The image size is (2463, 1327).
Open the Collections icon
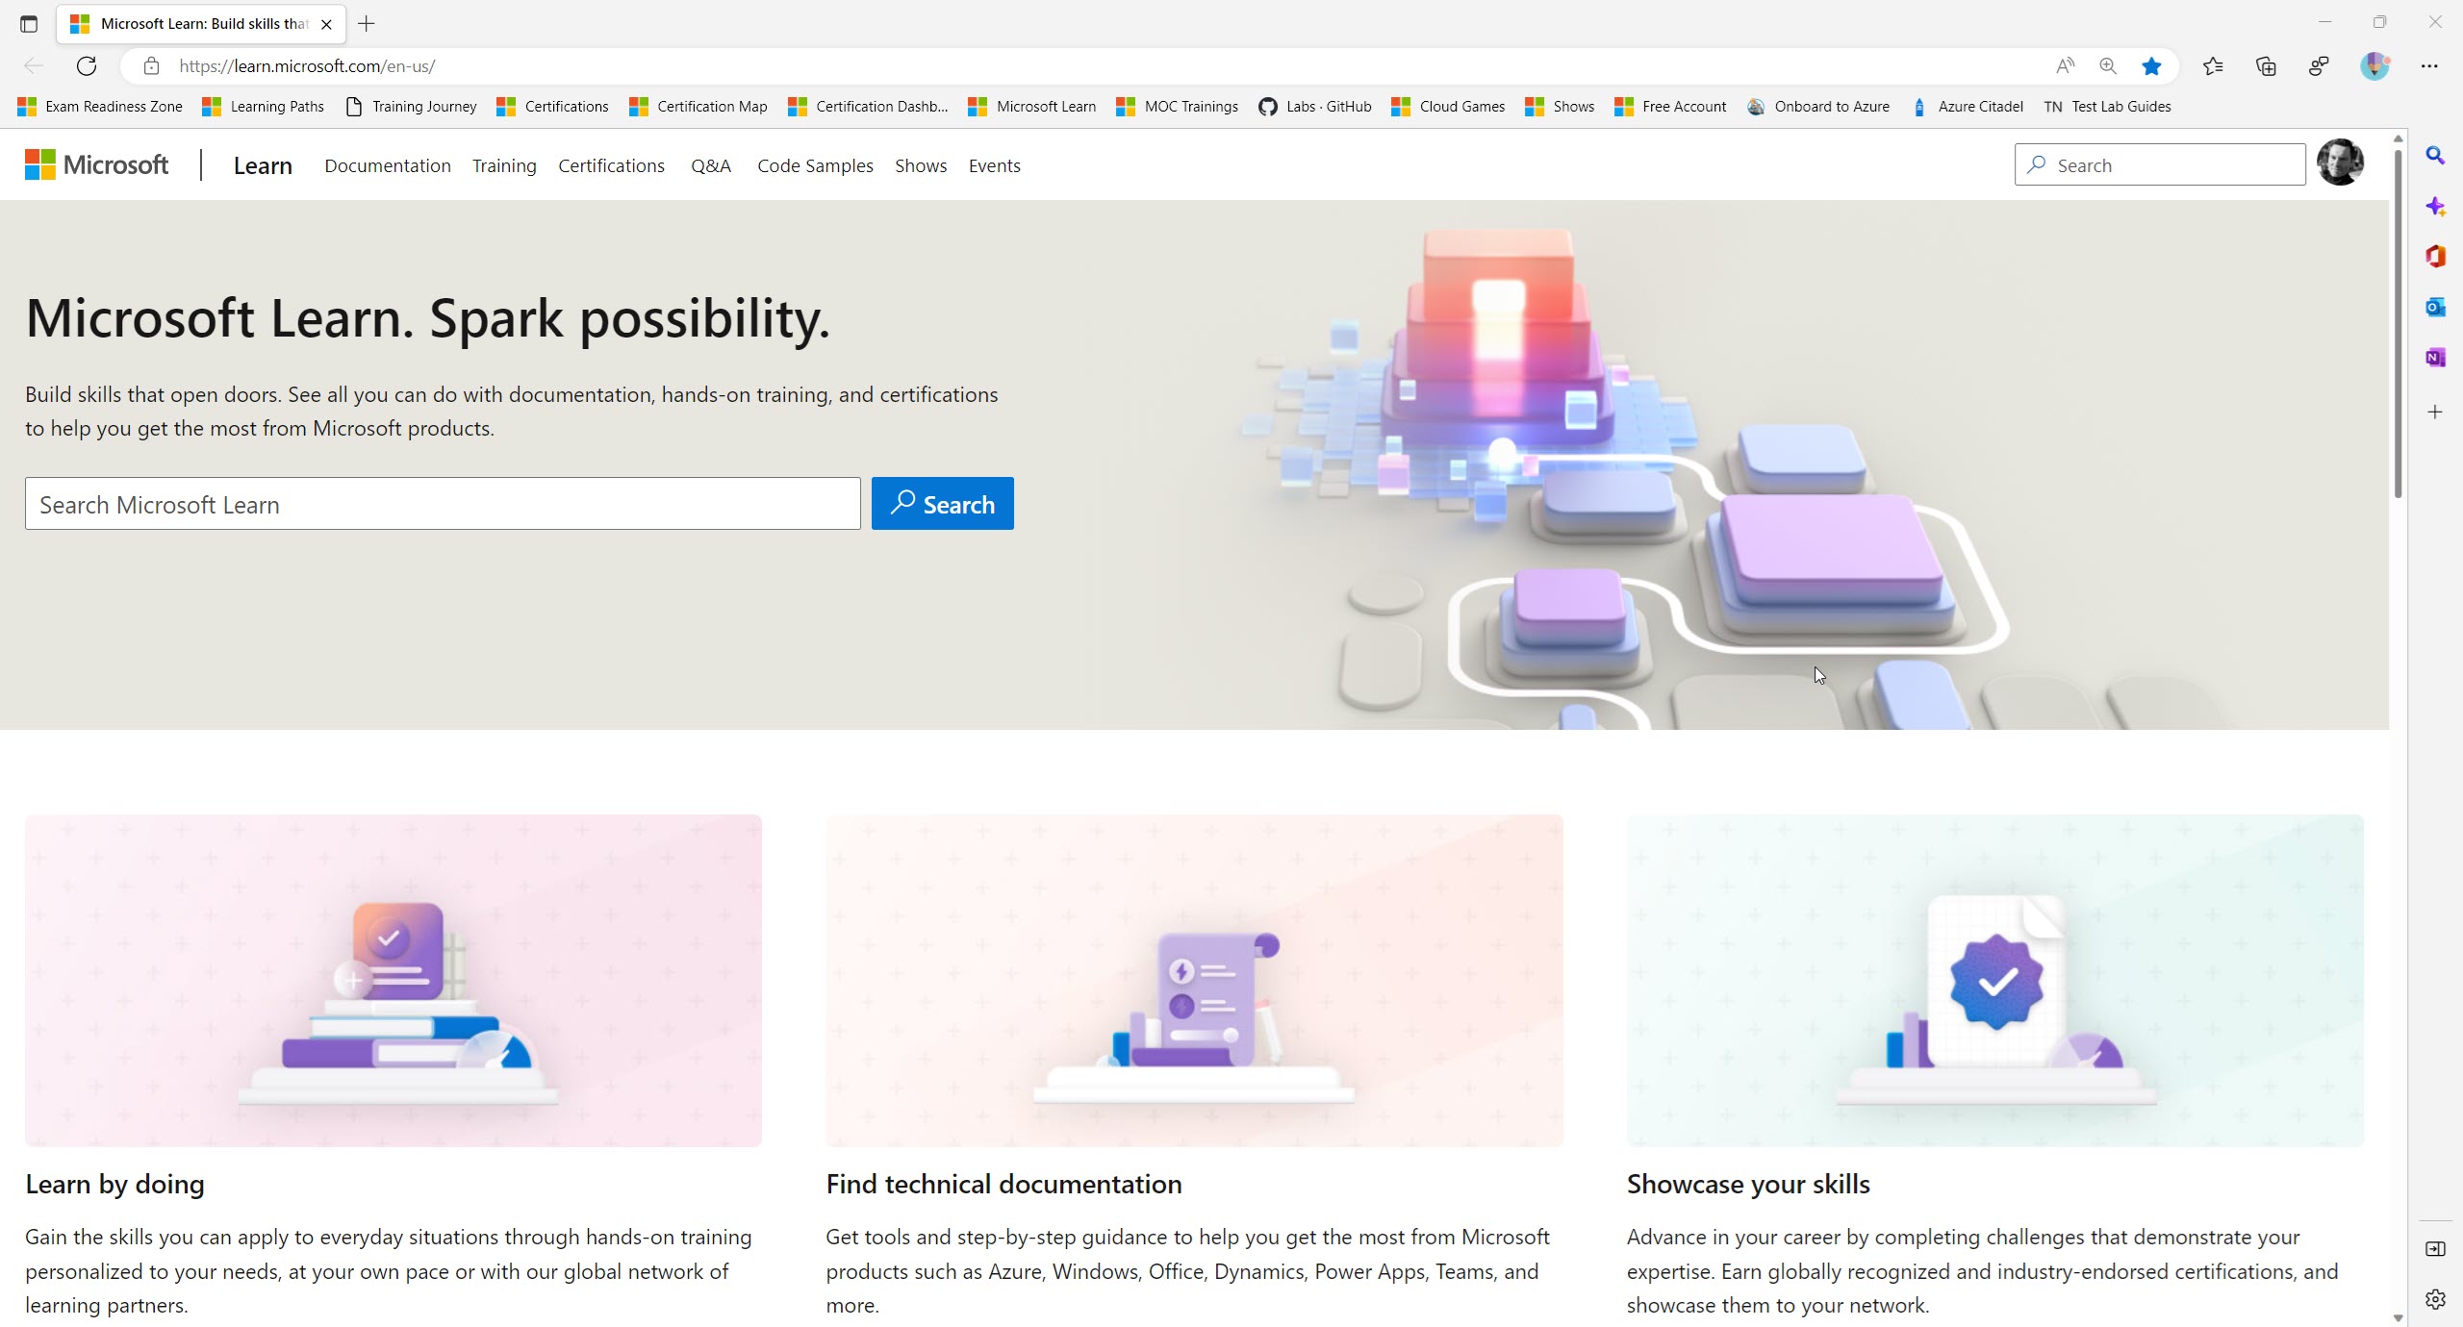[x=2266, y=65]
